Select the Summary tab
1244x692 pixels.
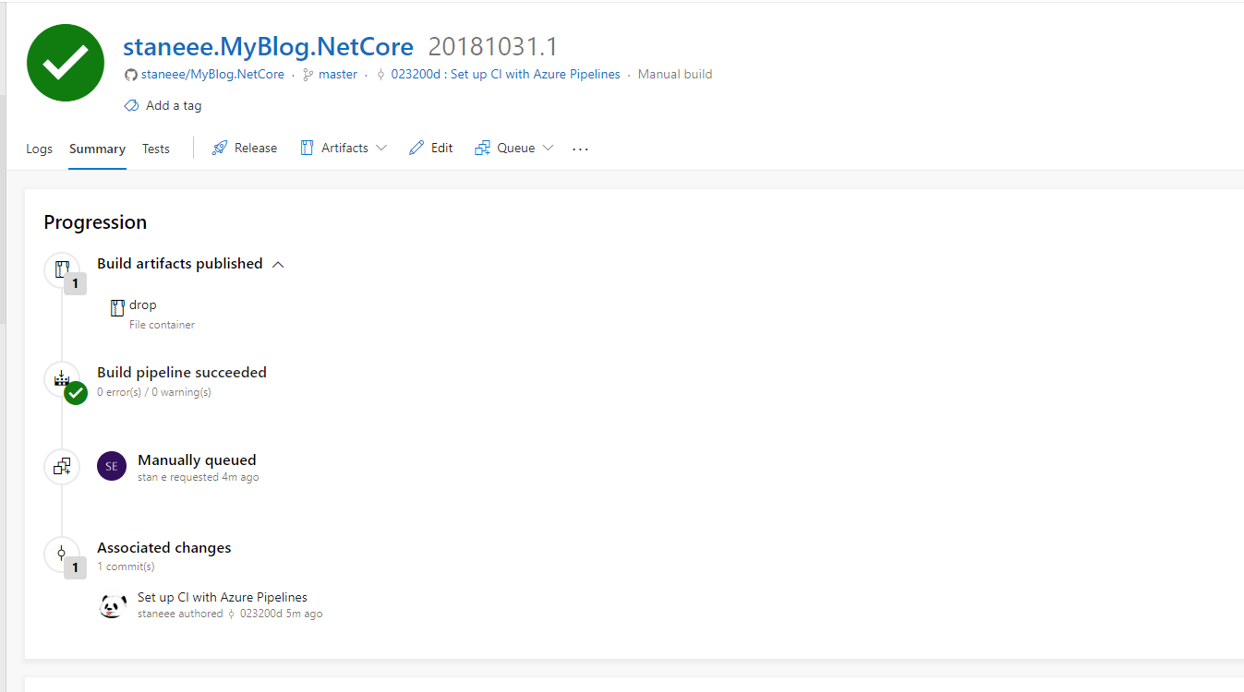pyautogui.click(x=97, y=149)
